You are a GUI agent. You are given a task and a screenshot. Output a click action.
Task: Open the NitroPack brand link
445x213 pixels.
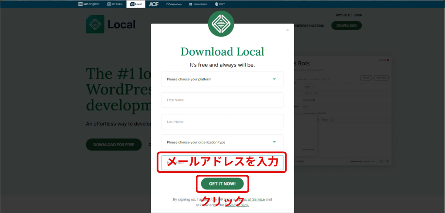click(174, 4)
